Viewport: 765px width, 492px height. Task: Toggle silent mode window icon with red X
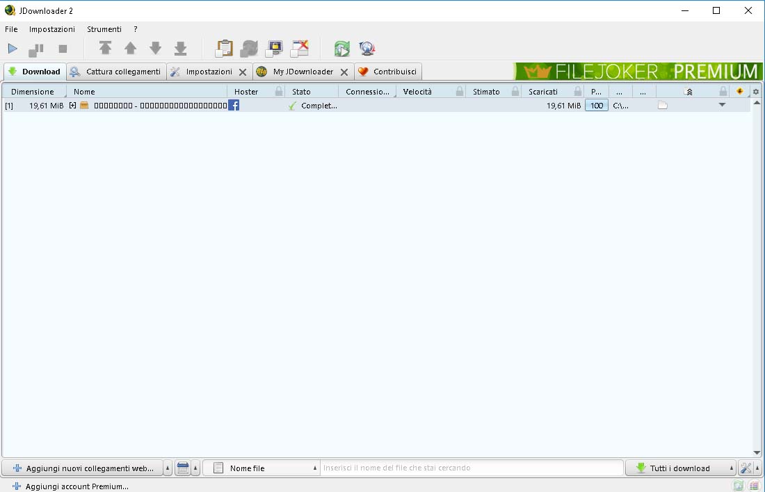[x=300, y=48]
